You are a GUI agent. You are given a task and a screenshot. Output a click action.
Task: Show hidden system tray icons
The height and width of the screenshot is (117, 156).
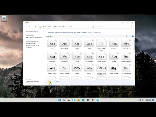tap(137, 100)
